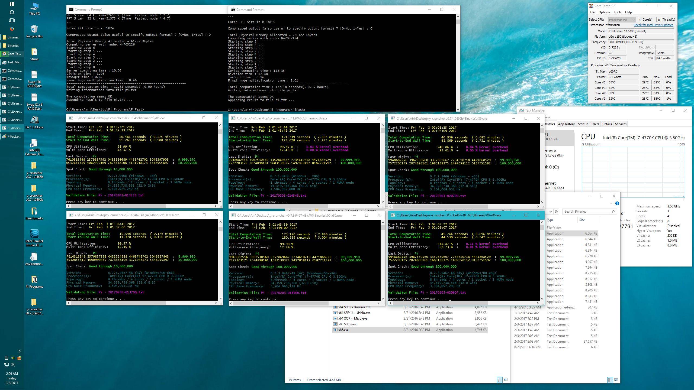Open the Pi Programs desktop folder
Viewport: 694px width, 390px height.
tap(34, 282)
